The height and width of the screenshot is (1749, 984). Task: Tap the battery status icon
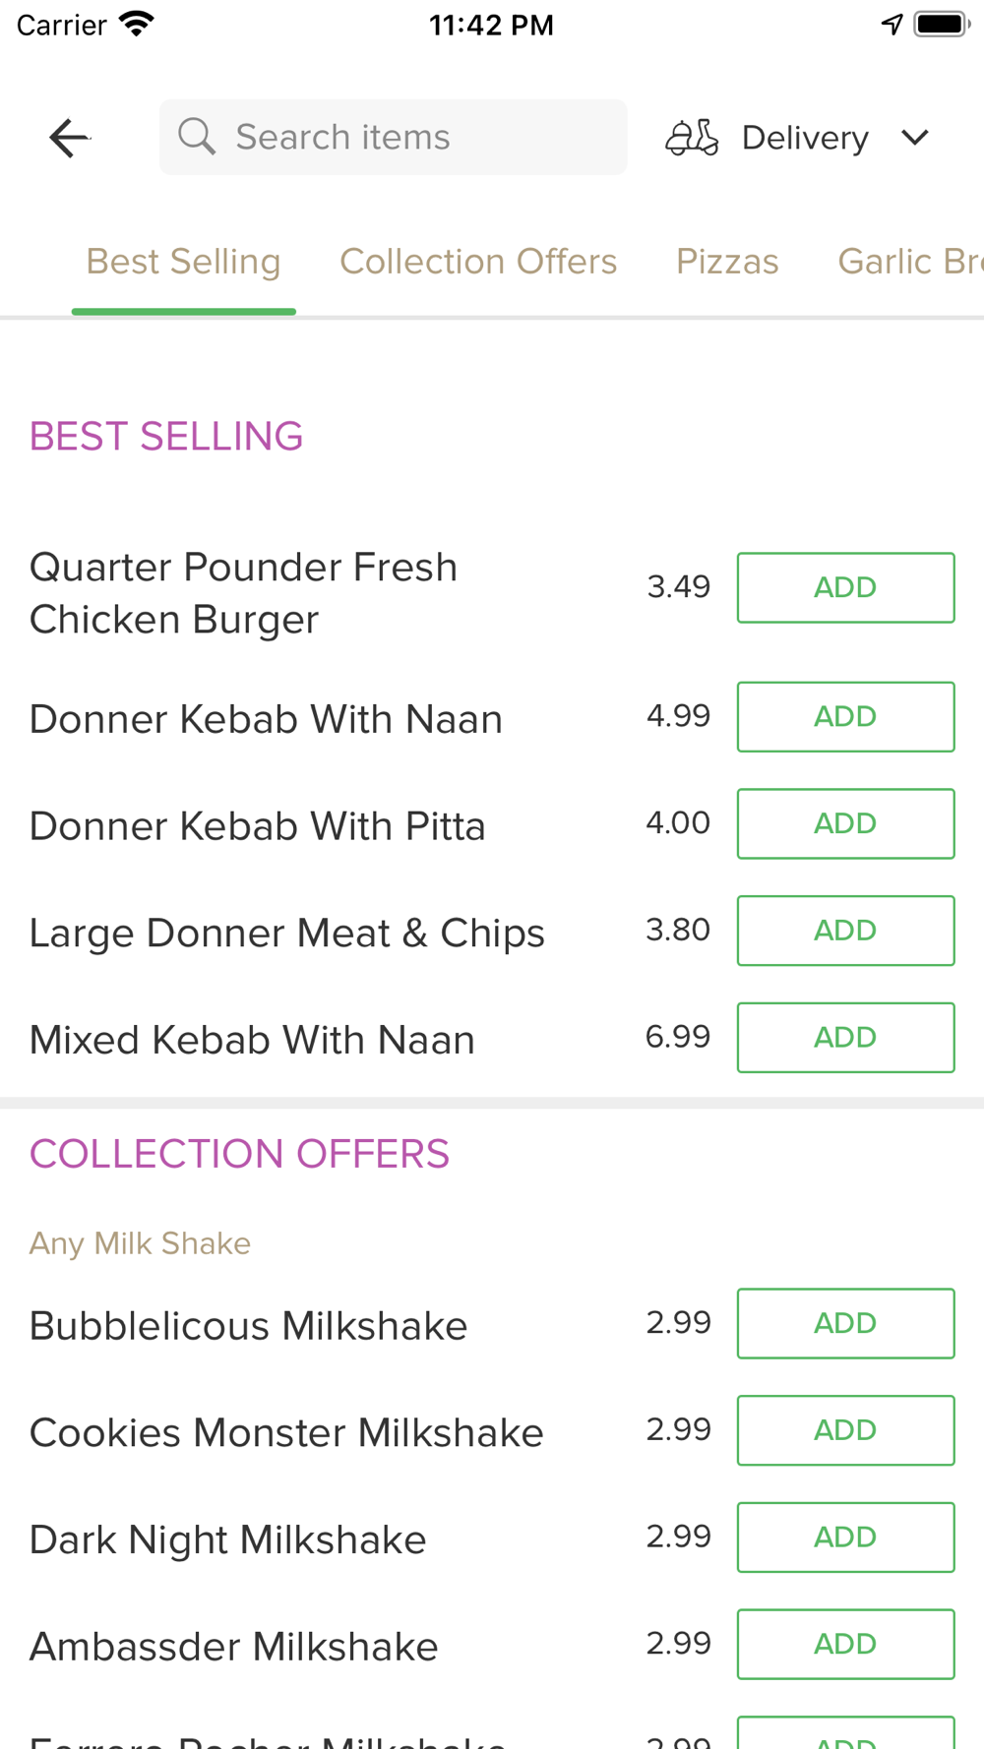(x=941, y=24)
